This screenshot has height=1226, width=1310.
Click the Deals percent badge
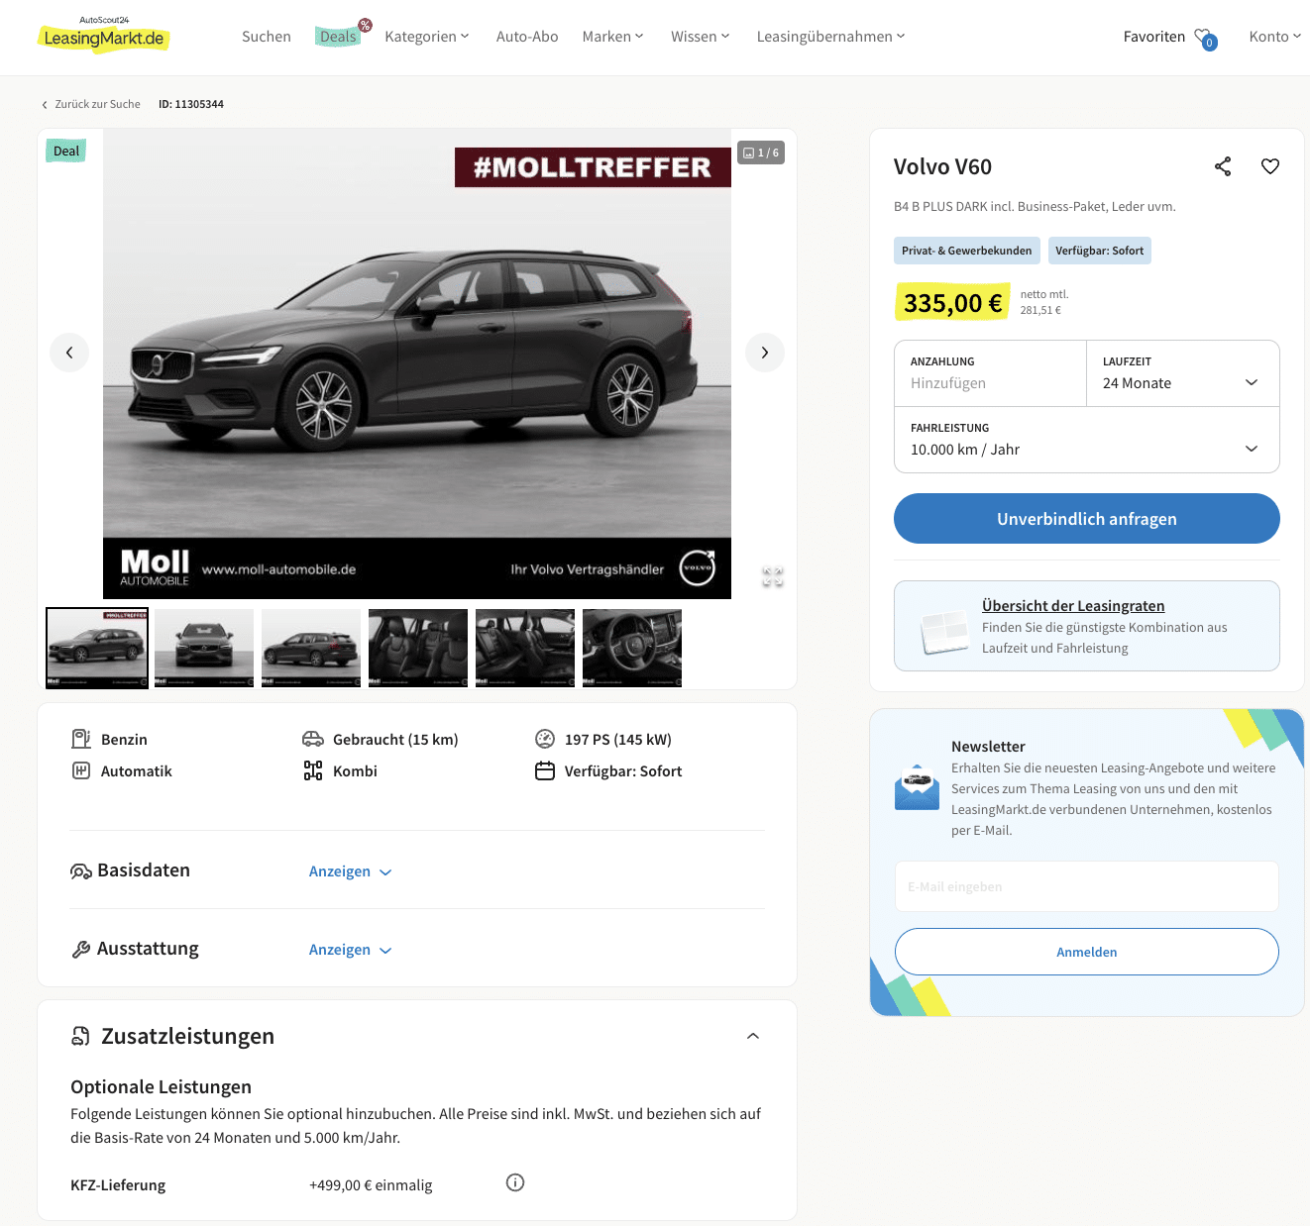365,25
